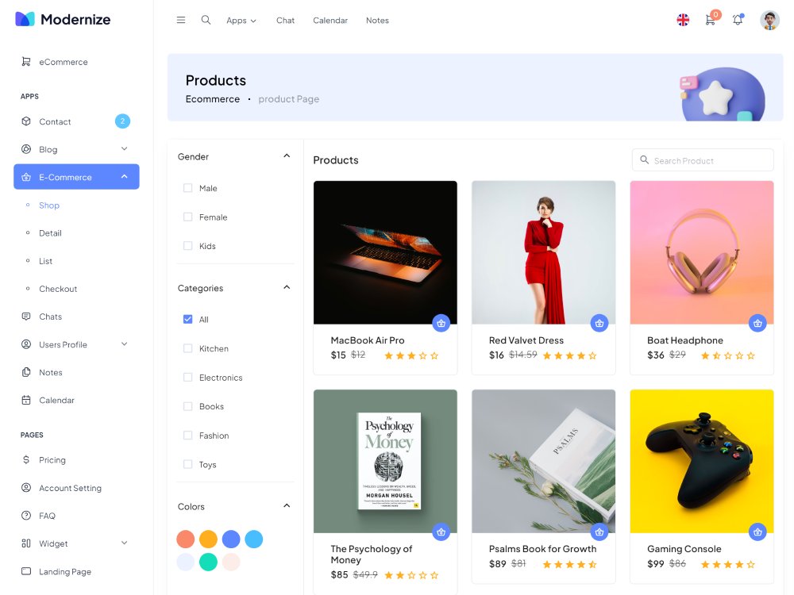Select the orange color swatch

(x=208, y=539)
